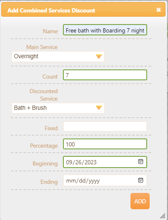Click the resize grip in dialog corner

pyautogui.click(x=163, y=215)
